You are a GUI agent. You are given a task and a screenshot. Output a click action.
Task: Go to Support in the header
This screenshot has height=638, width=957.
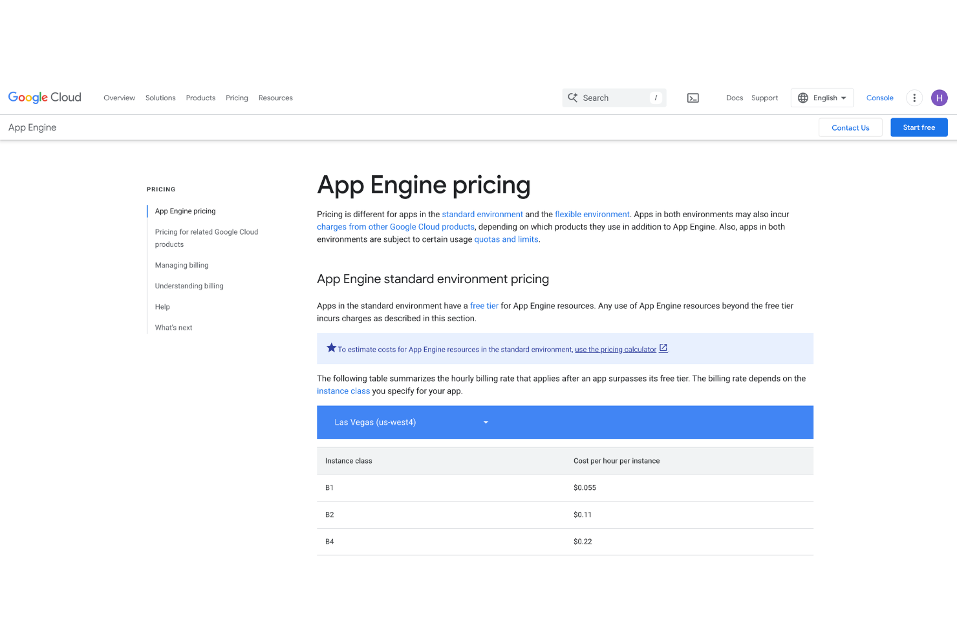click(764, 98)
